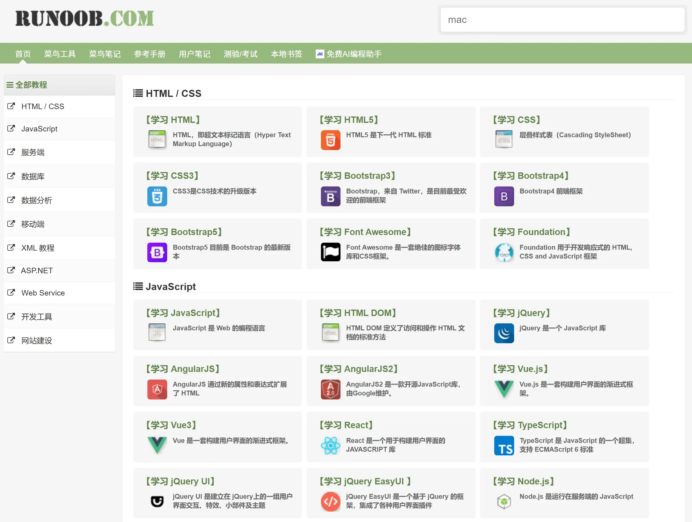Viewport: 692px width, 522px height.
Task: Click the Font Awesome flag icon
Action: coord(330,252)
